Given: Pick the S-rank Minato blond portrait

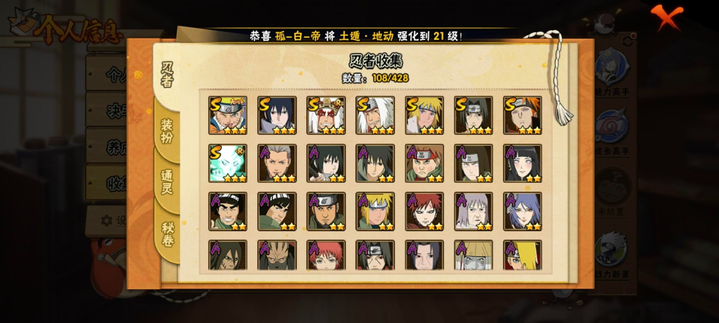Looking at the screenshot, I should pos(424,115).
